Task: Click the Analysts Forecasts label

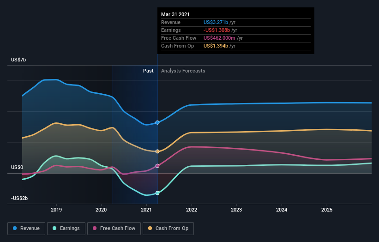Action: point(183,71)
